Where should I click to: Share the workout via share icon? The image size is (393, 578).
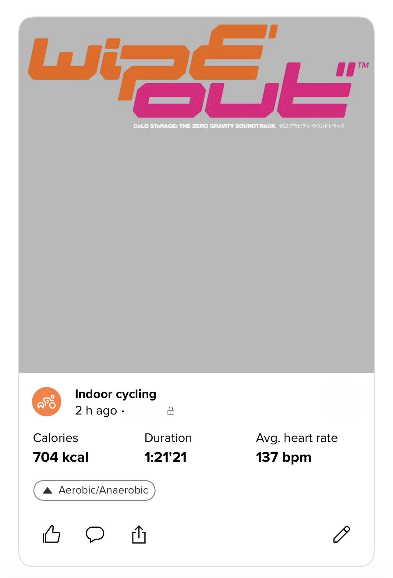pyautogui.click(x=139, y=534)
